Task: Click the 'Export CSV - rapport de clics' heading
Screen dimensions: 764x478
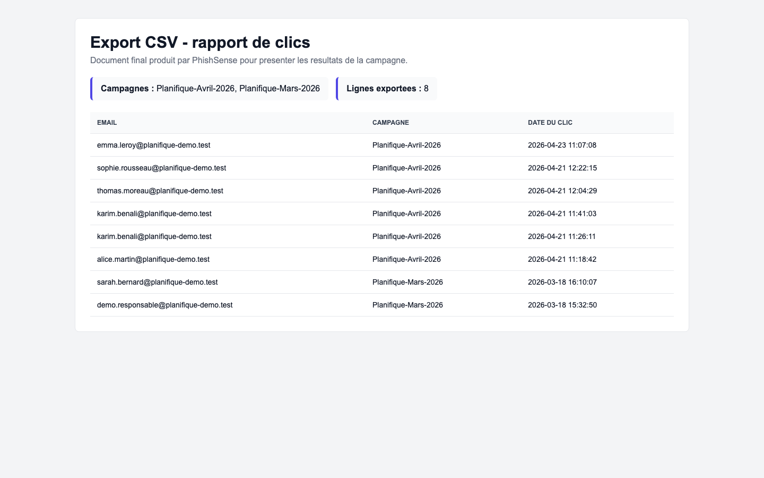Action: pos(200,42)
